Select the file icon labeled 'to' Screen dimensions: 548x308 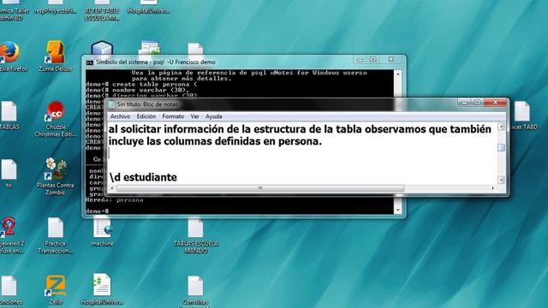9,169
